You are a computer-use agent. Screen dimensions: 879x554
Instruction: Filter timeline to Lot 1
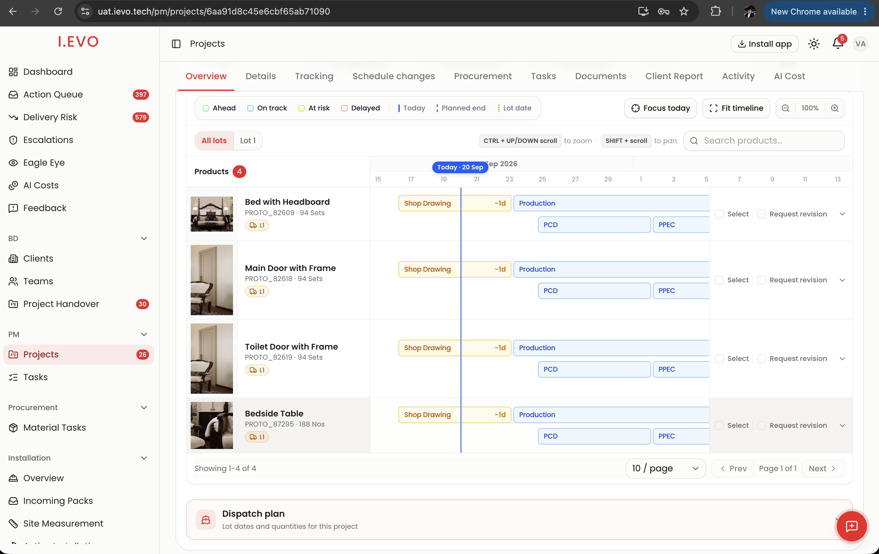(248, 141)
